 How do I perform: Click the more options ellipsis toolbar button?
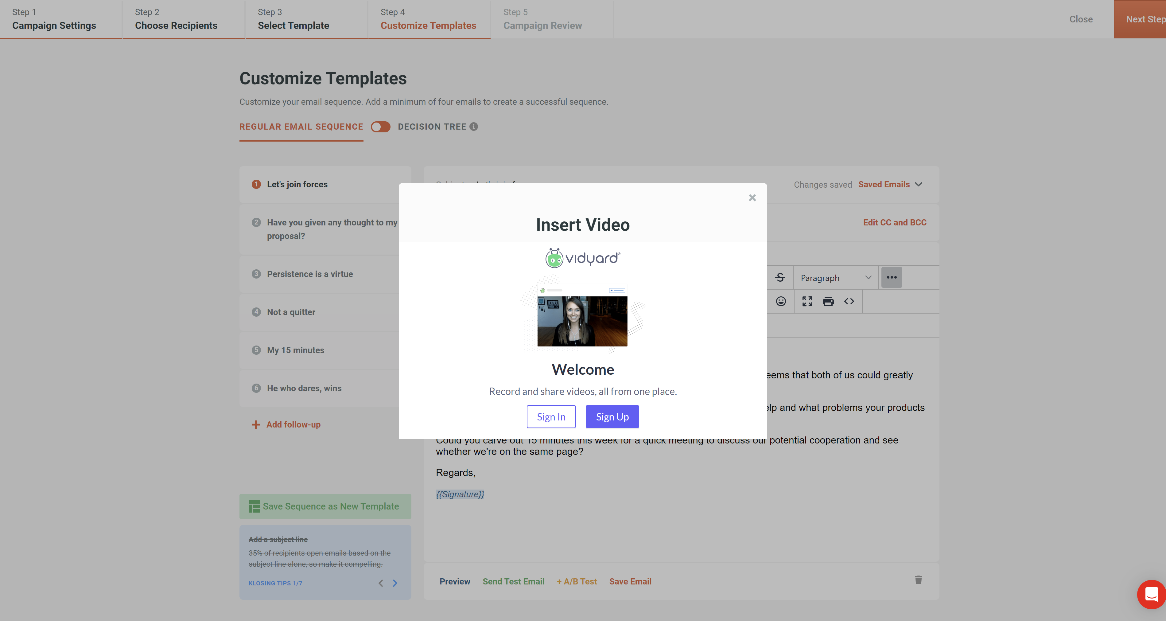pos(891,277)
